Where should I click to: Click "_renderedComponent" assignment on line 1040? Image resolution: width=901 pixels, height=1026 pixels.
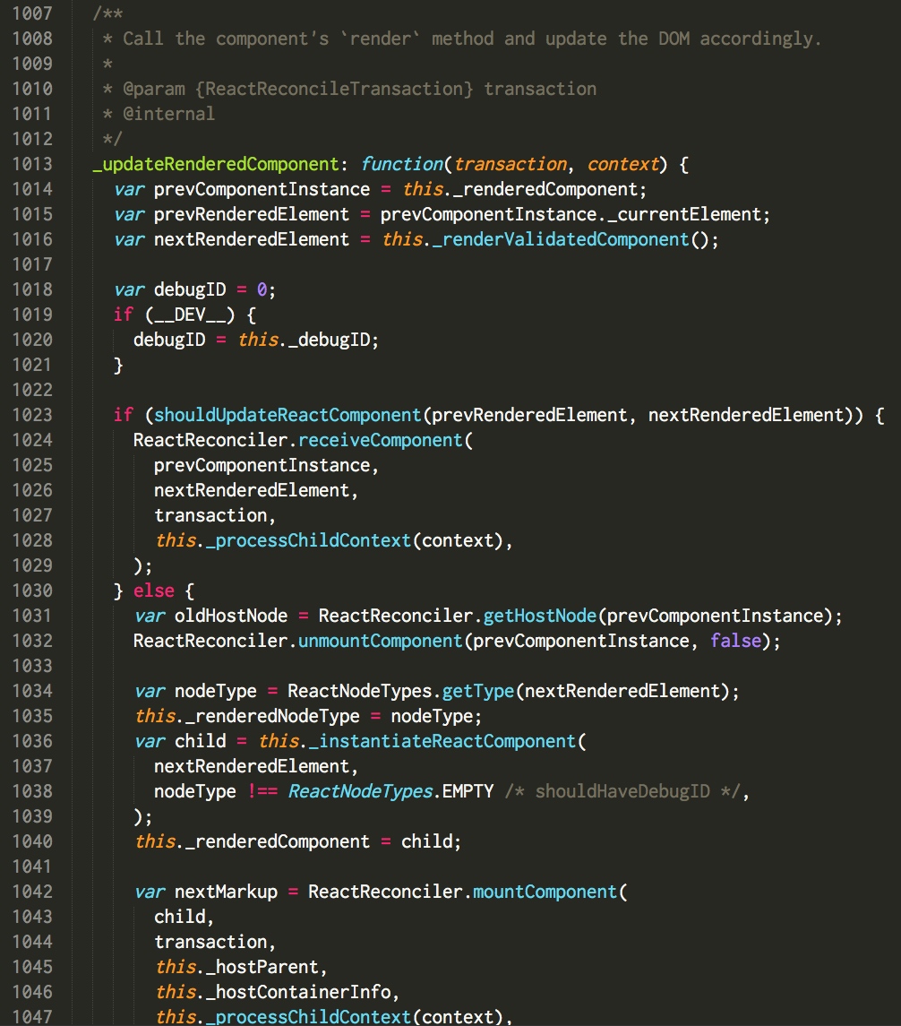[x=278, y=841]
